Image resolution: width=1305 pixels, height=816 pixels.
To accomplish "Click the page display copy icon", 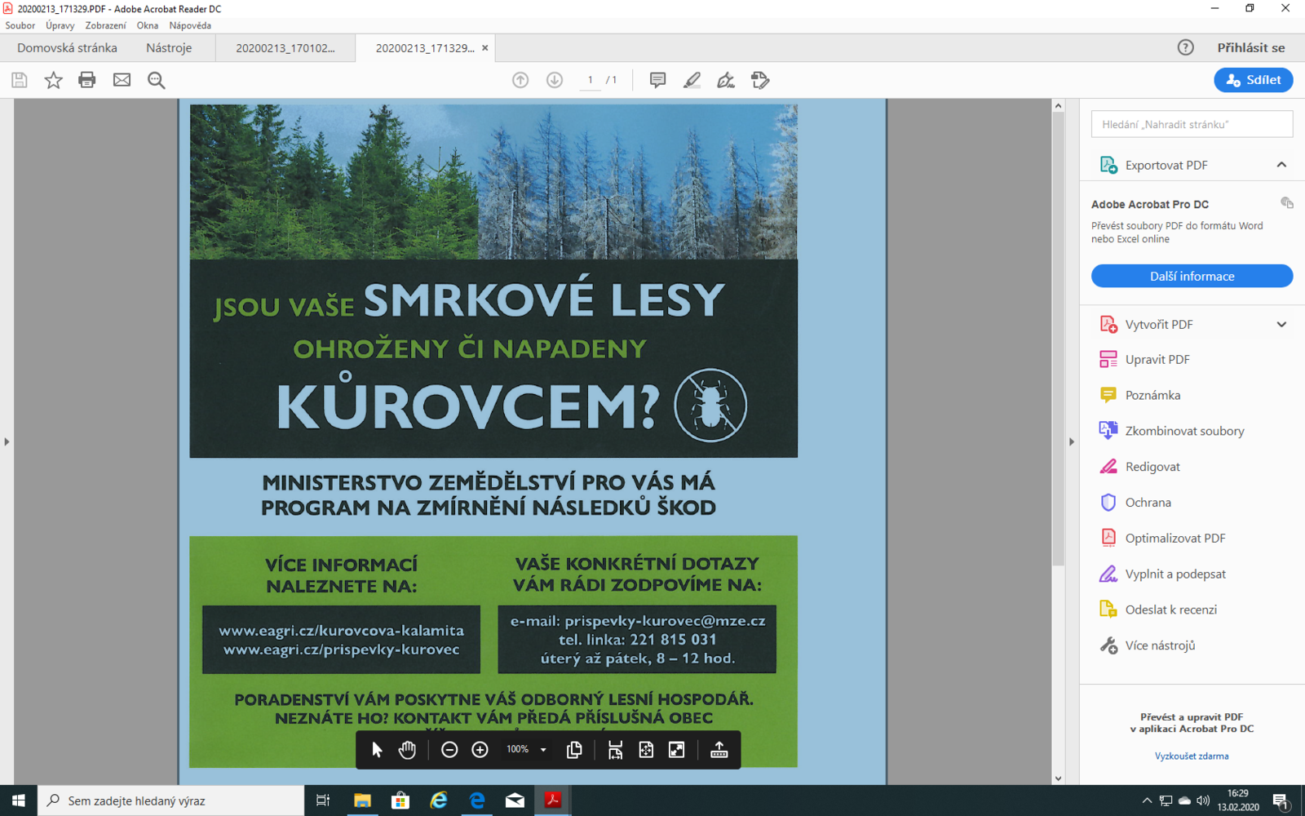I will pyautogui.click(x=574, y=750).
